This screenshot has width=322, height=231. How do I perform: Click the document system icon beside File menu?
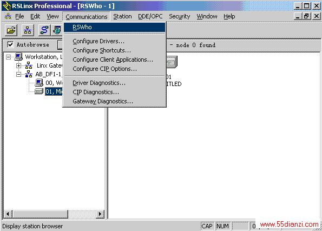(x=8, y=16)
